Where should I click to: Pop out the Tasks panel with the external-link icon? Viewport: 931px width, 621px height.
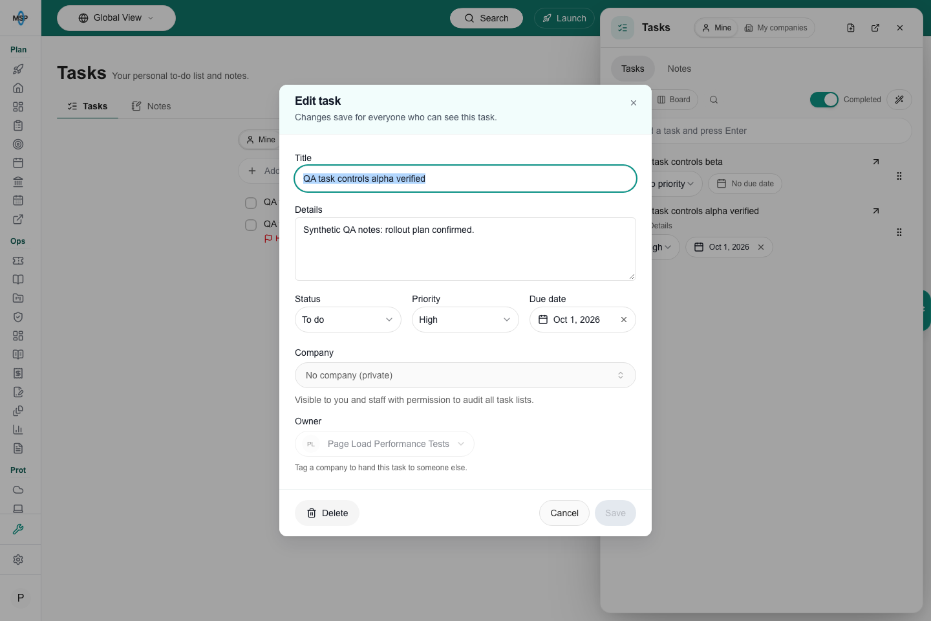(875, 28)
